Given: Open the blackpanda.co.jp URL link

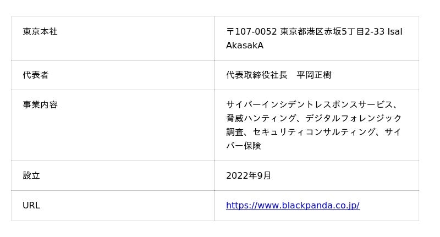Looking at the screenshot, I should pos(293,206).
